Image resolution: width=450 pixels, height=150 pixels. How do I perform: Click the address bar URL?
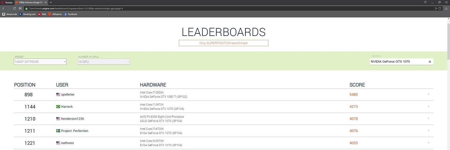pos(76,8)
